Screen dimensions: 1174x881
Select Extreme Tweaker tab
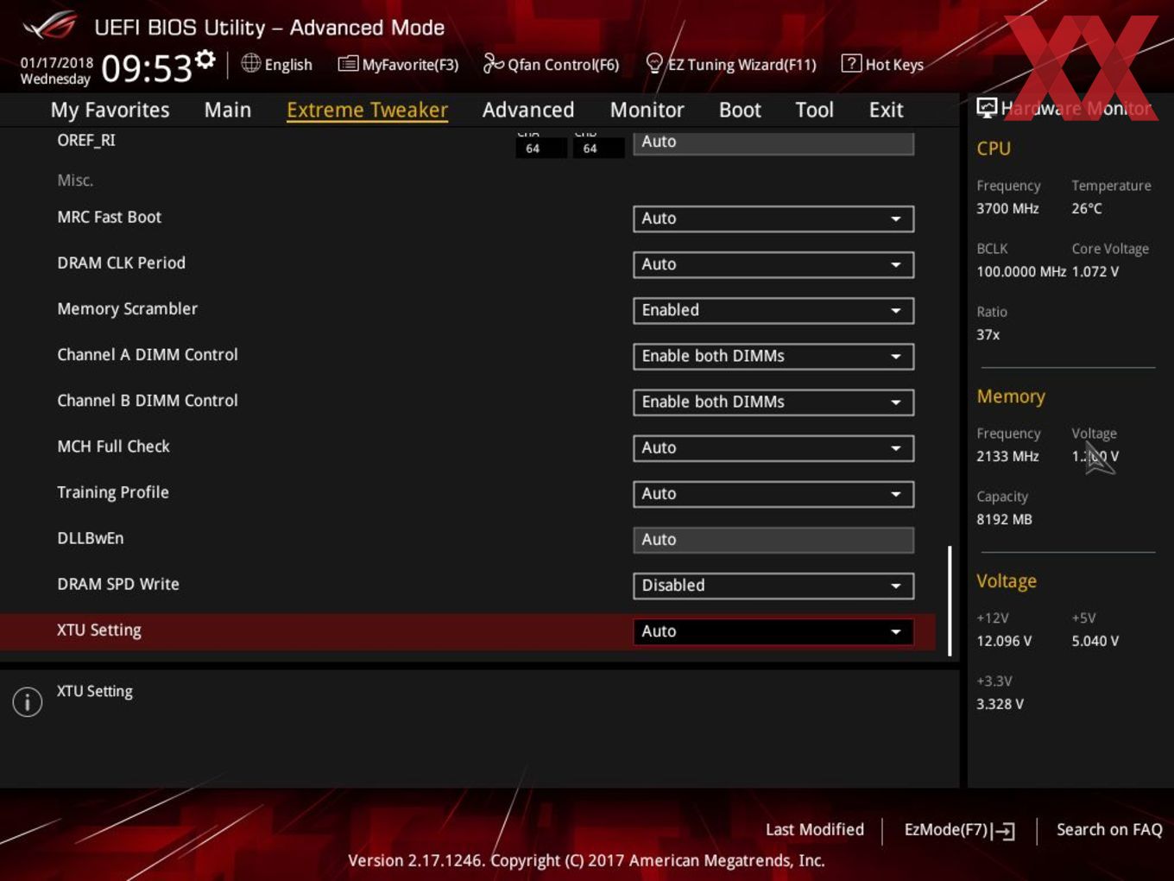(x=367, y=110)
